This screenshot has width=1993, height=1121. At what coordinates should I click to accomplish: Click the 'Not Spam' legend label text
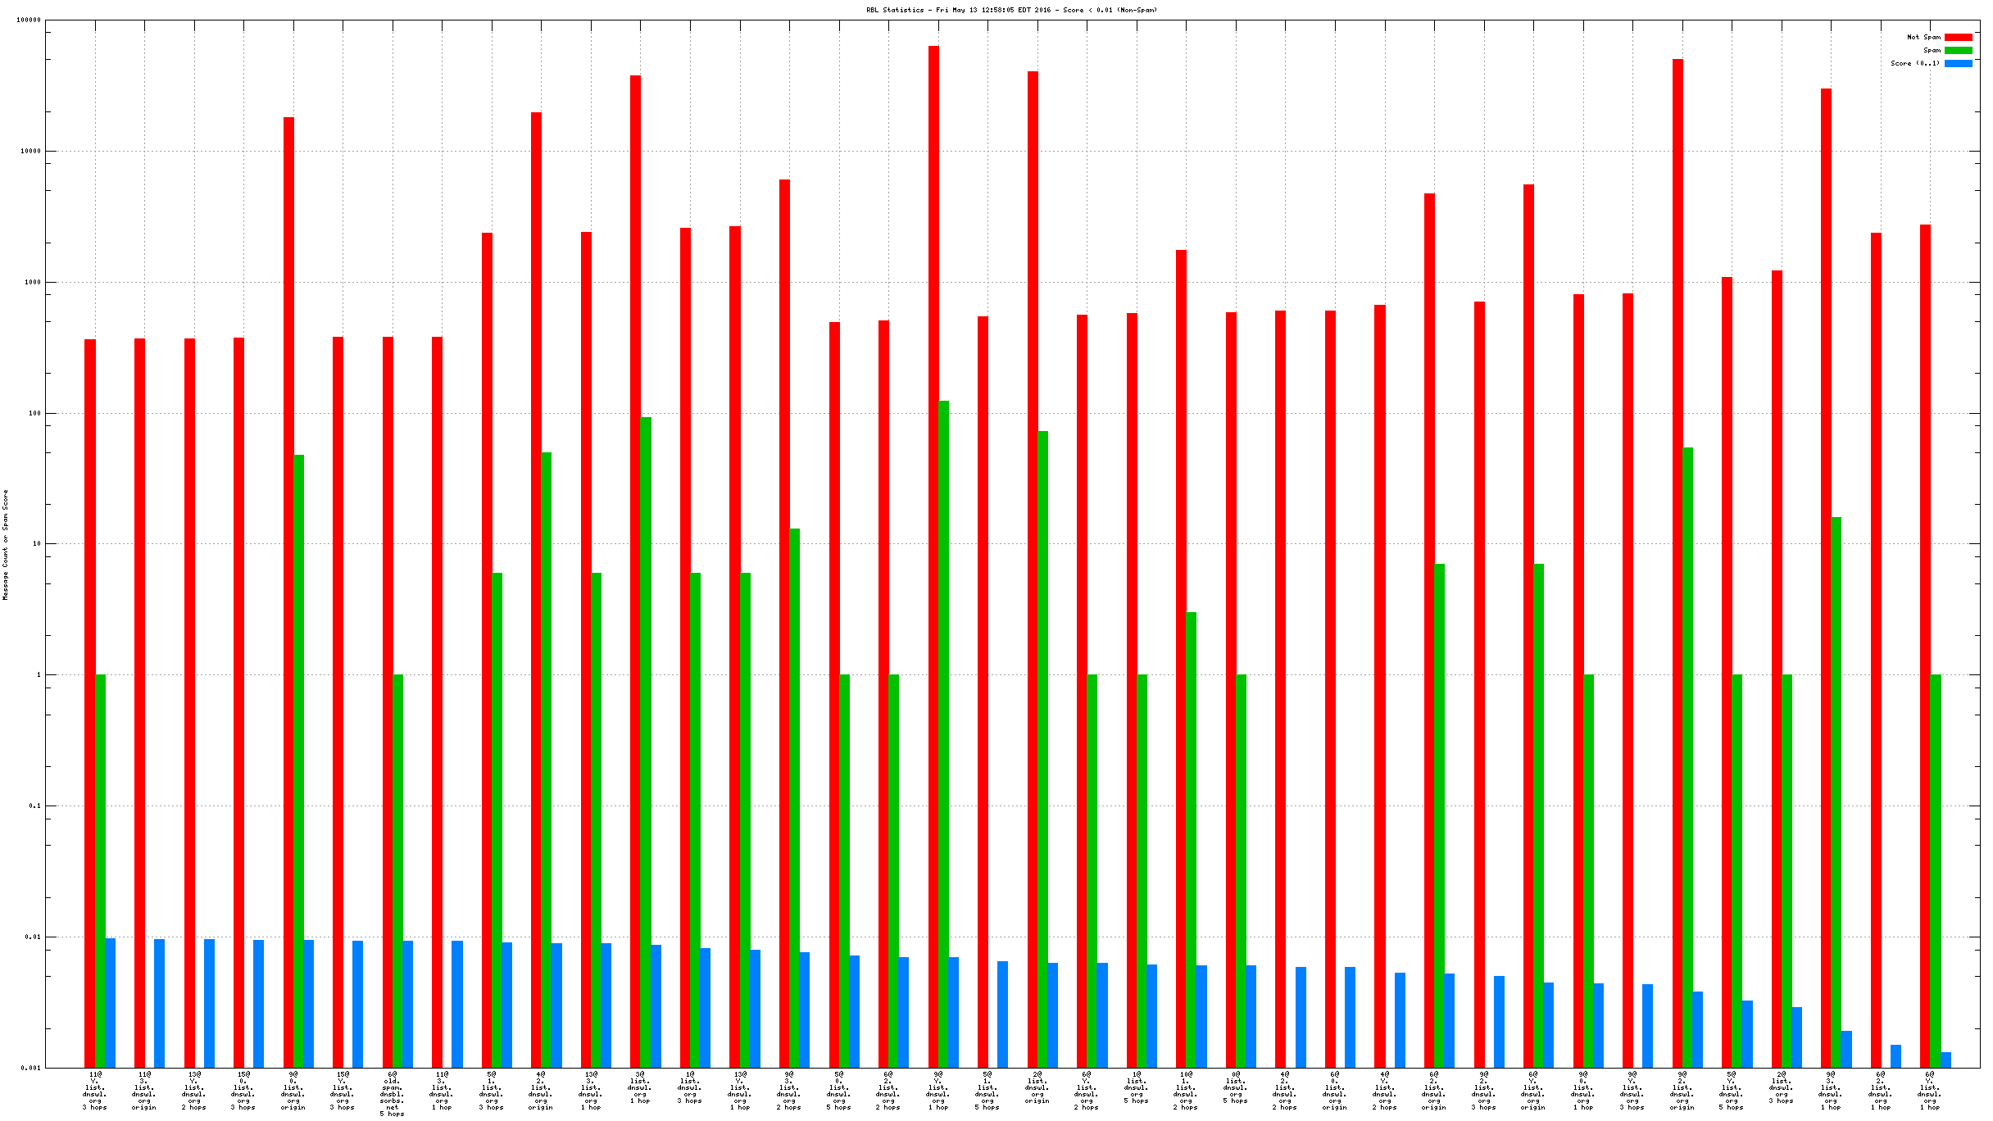[x=1923, y=37]
